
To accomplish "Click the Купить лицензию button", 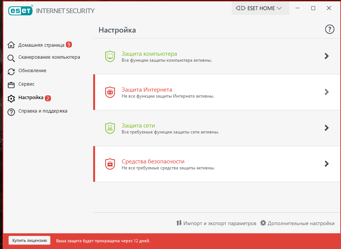I will tap(30, 240).
